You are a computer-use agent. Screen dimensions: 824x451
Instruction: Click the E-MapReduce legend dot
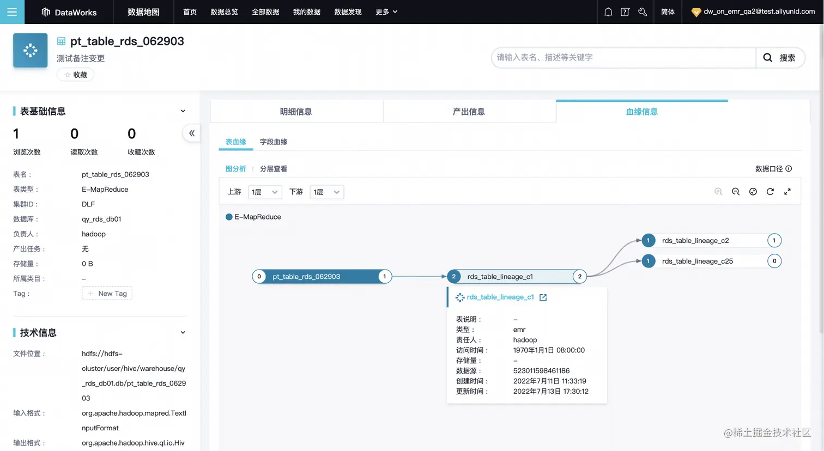click(229, 217)
